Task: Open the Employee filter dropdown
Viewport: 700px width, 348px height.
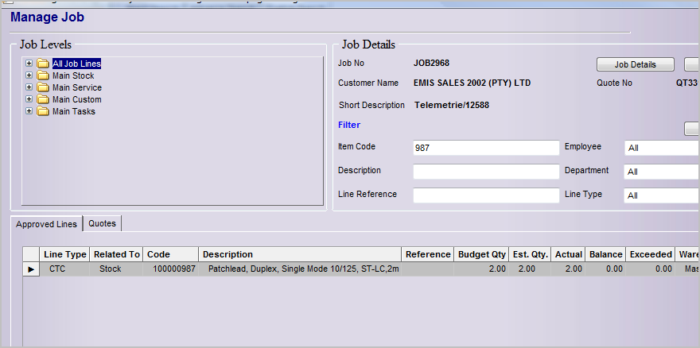Action: pyautogui.click(x=661, y=148)
